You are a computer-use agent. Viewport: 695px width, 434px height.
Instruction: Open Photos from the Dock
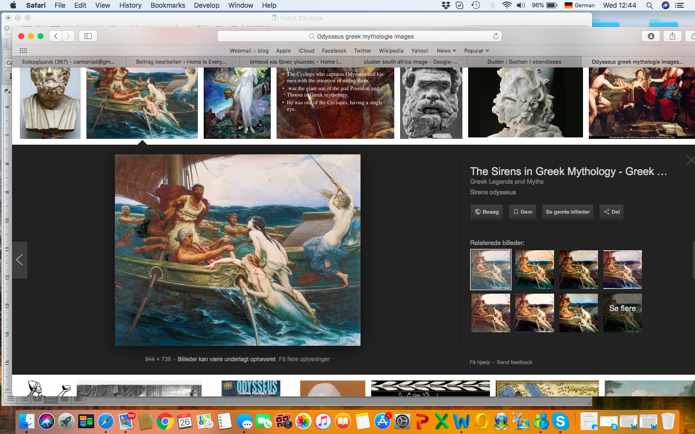click(304, 421)
